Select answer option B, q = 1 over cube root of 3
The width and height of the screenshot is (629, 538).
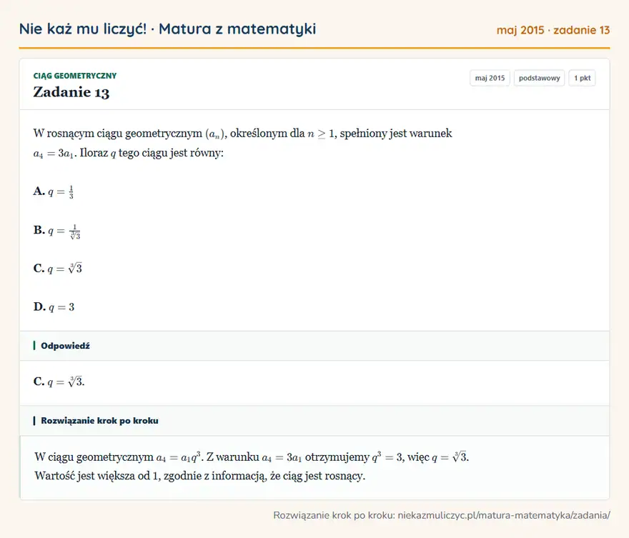point(57,231)
